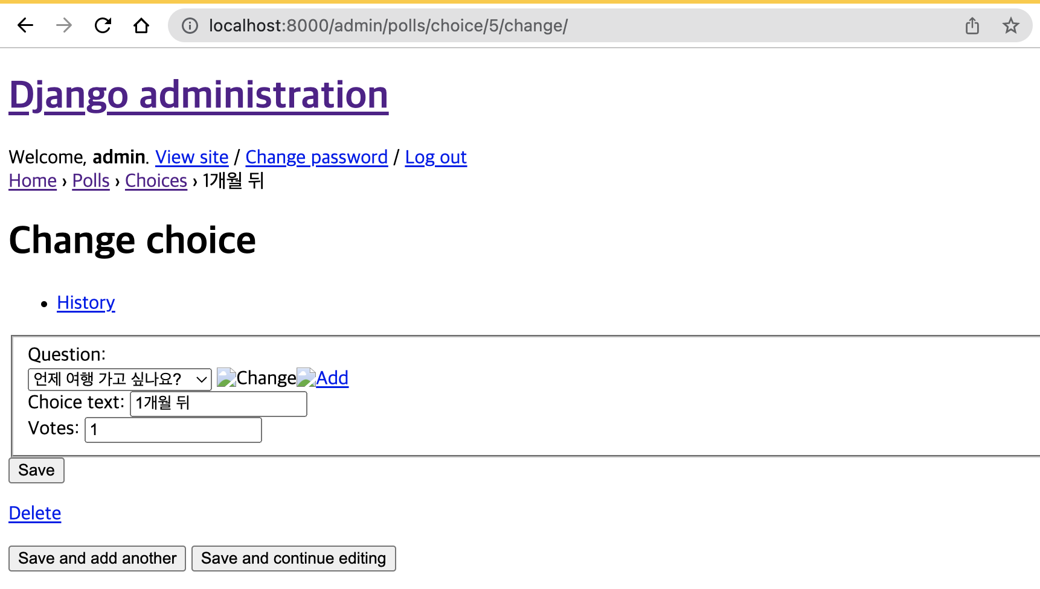Click the broken Add related-question icon
The width and height of the screenshot is (1040, 589).
tap(306, 378)
